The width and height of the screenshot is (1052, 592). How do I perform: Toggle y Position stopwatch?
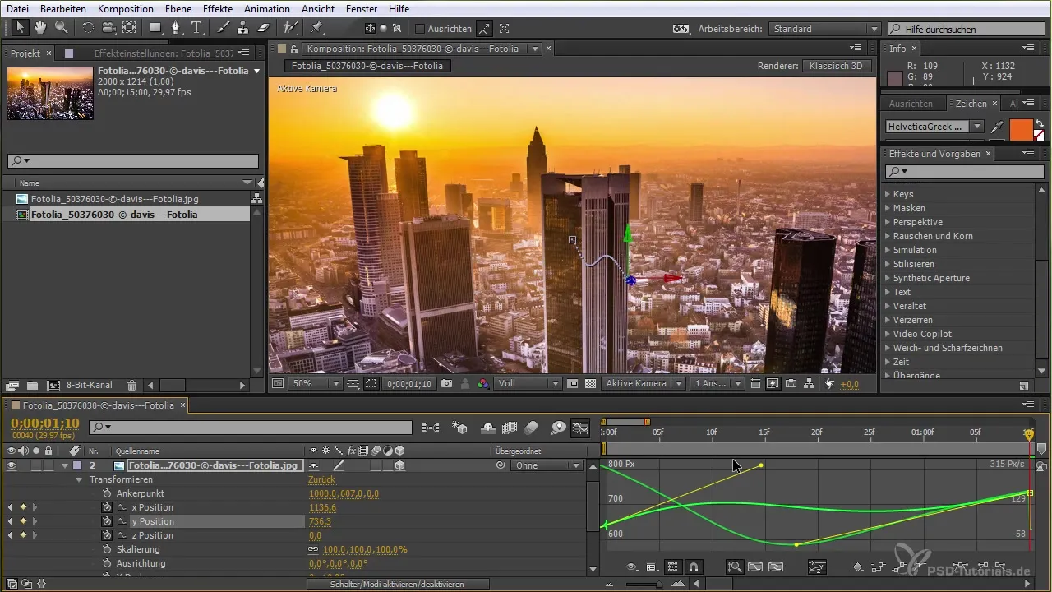tap(106, 521)
